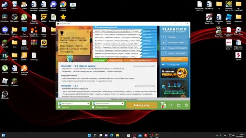
Task: Open the 'Minecraft 1.19.1' news heading
Action: [69, 86]
